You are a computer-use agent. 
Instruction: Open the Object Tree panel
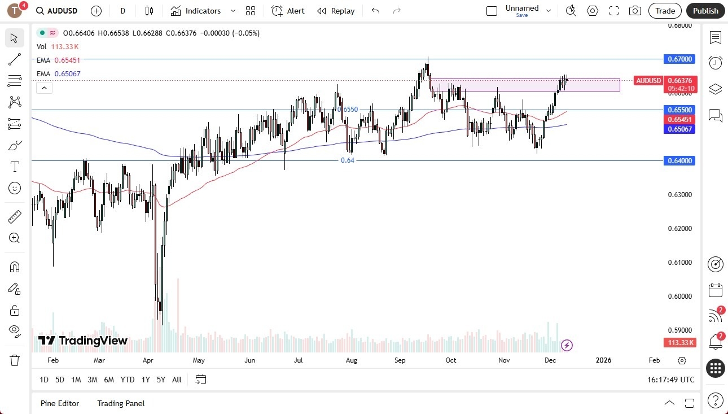coord(715,89)
